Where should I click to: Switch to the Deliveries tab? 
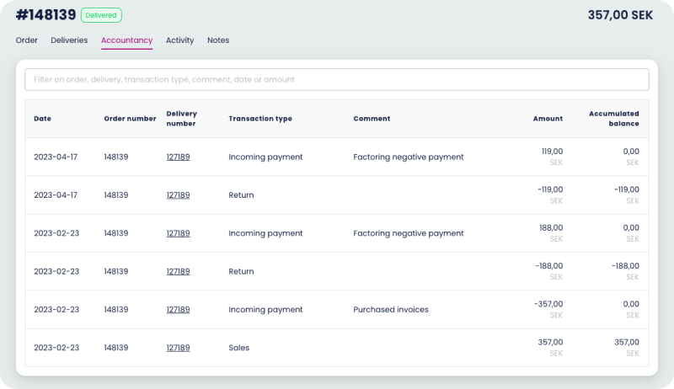coord(69,40)
